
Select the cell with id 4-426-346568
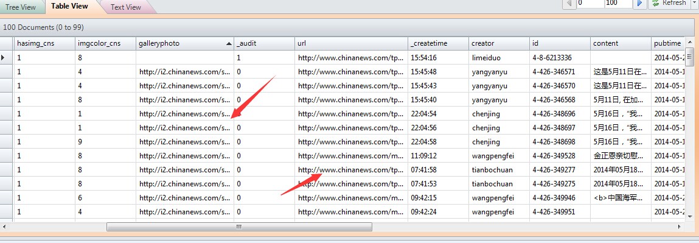[x=560, y=100]
